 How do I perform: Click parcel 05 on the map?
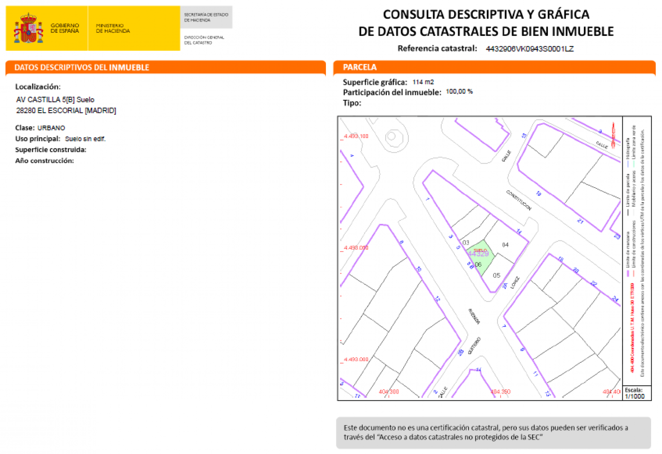496,276
